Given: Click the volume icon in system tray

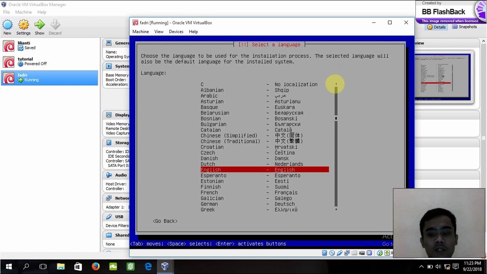Looking at the screenshot, I should click(438, 267).
